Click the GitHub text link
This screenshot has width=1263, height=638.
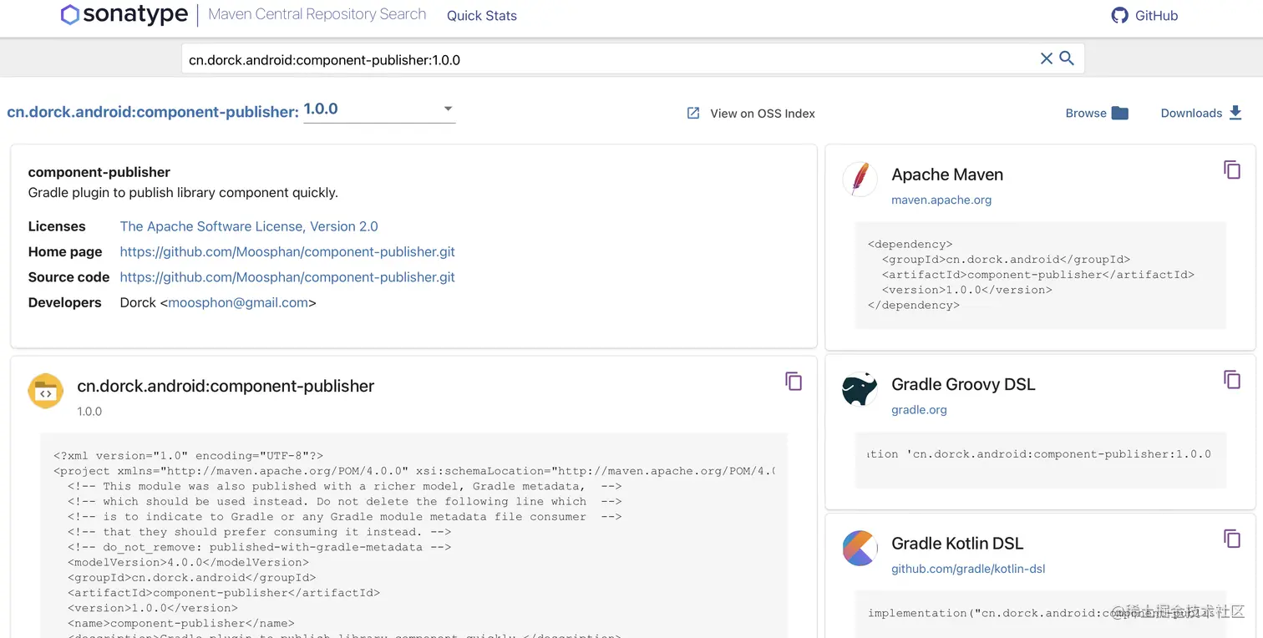tap(1156, 16)
